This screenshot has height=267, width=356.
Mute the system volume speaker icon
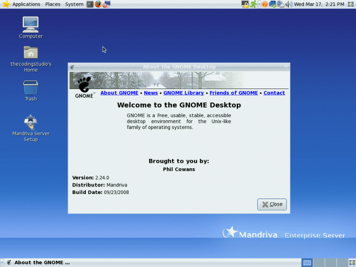tap(289, 4)
